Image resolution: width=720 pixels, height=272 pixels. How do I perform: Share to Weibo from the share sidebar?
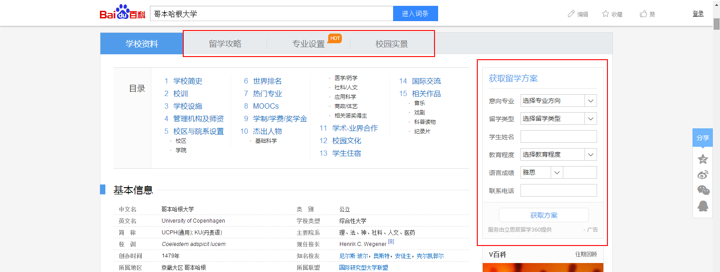(x=703, y=175)
